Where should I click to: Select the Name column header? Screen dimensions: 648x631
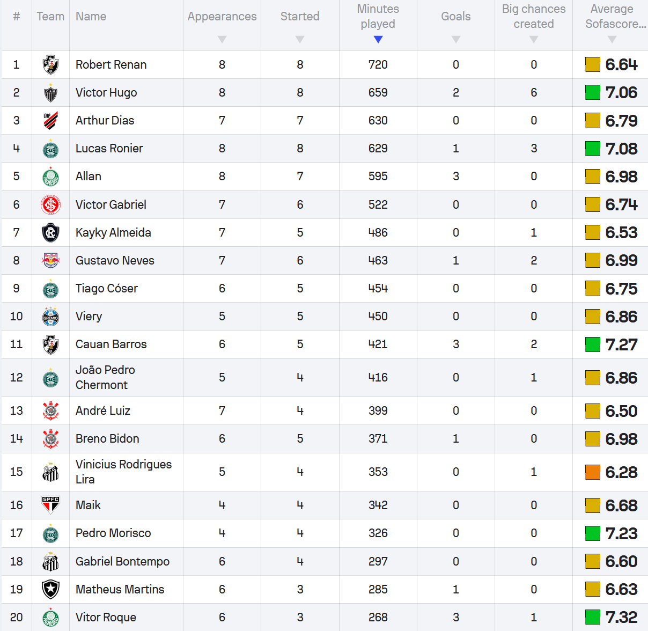[91, 17]
